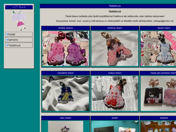Click the 'ichihime charm' card title
The width and height of the screenshot is (176, 132).
pyautogui.click(x=115, y=28)
